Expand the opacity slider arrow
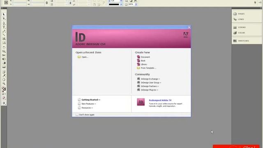 point(136,5)
